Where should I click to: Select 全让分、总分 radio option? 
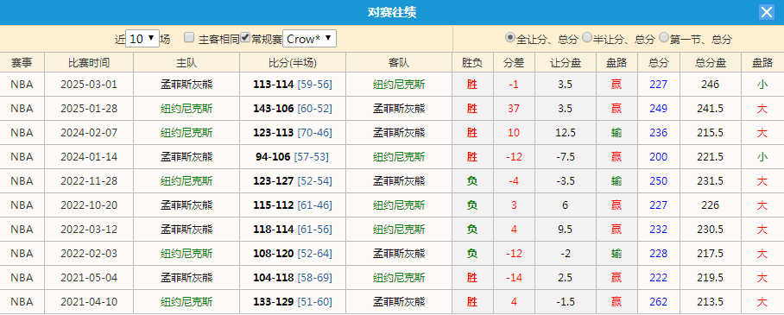[510, 37]
